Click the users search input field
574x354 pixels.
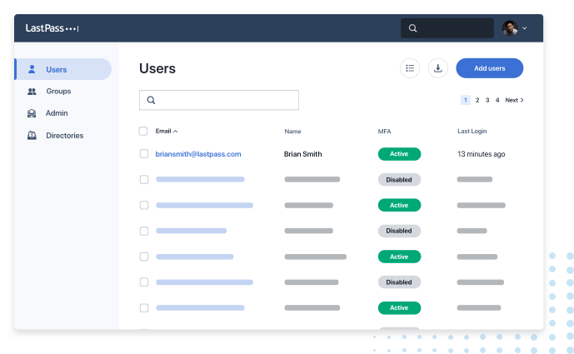coord(225,100)
